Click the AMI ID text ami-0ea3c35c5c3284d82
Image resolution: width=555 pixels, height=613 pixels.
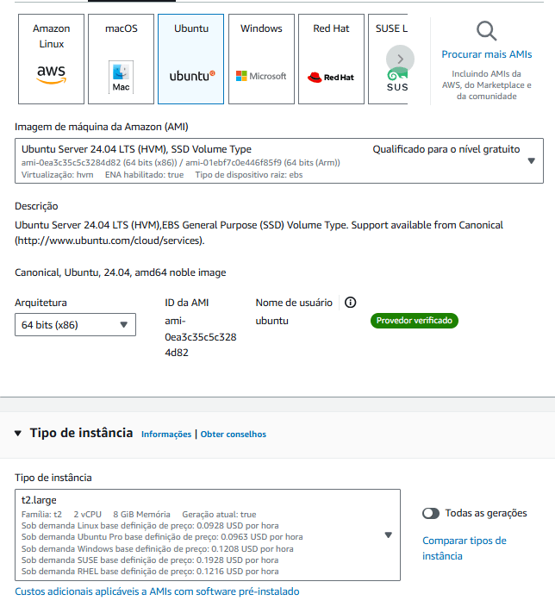pos(201,336)
